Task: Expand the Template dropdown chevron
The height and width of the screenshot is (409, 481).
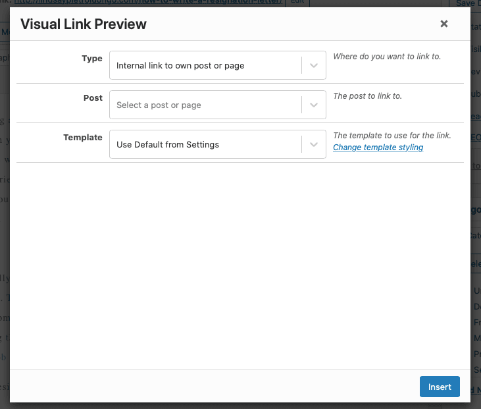Action: 314,144
